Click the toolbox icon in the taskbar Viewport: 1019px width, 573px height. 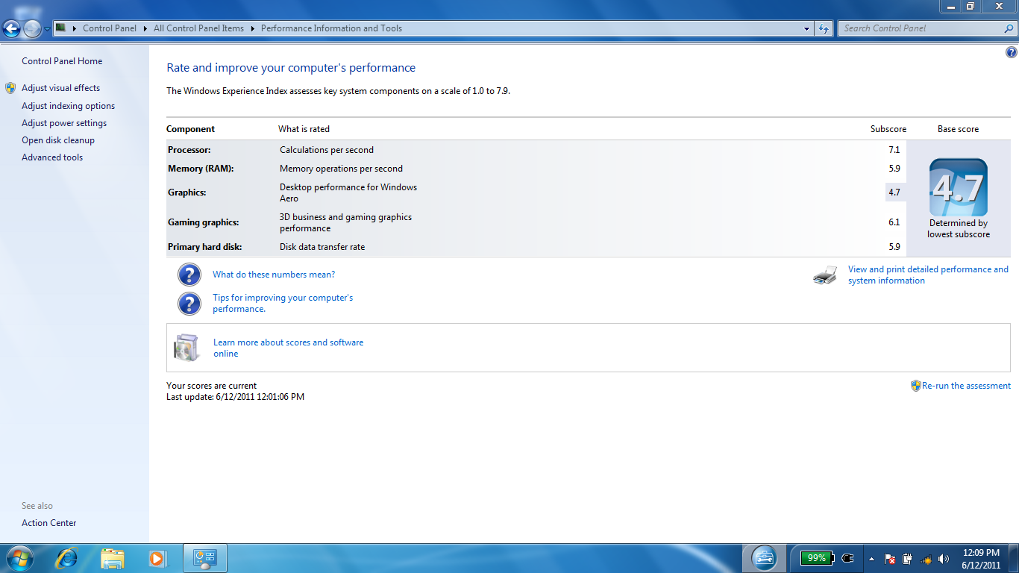765,558
